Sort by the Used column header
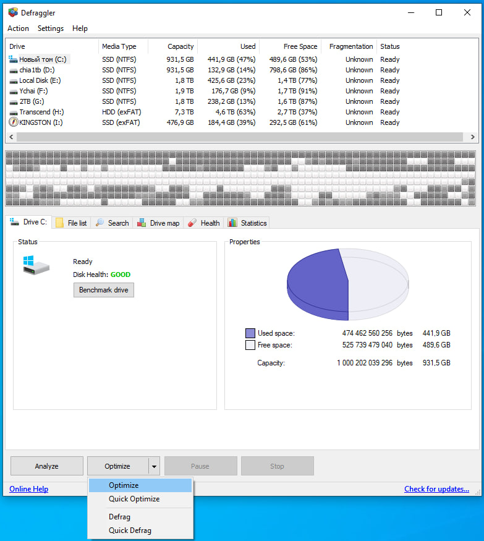Image resolution: width=484 pixels, height=541 pixels. click(228, 46)
